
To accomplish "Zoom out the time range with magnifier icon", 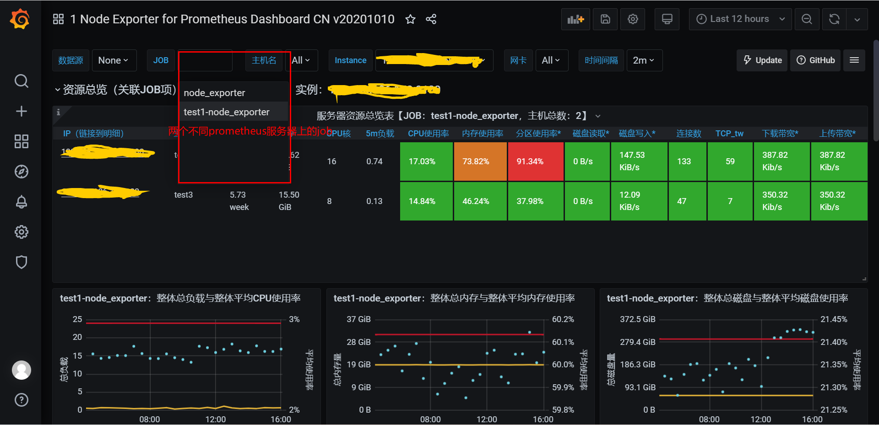I will (807, 19).
